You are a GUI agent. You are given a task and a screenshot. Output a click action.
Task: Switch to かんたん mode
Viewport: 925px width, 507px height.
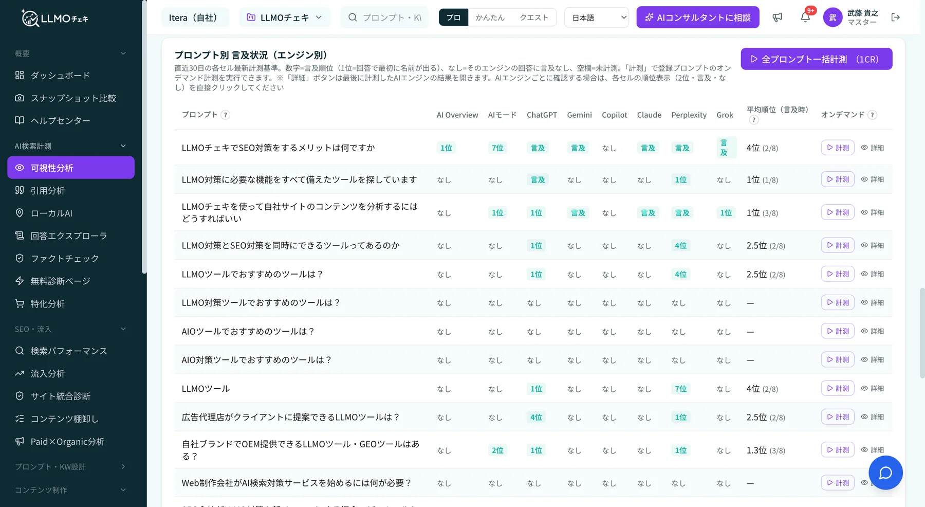pos(490,17)
